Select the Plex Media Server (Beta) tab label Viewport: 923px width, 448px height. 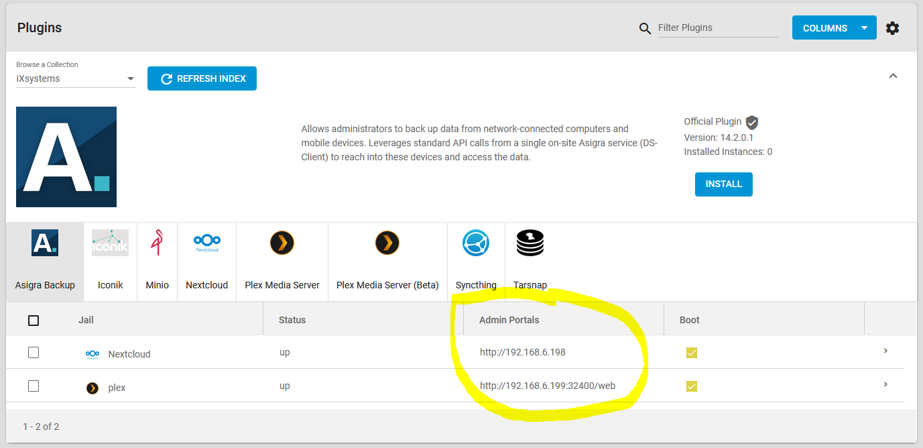[387, 285]
